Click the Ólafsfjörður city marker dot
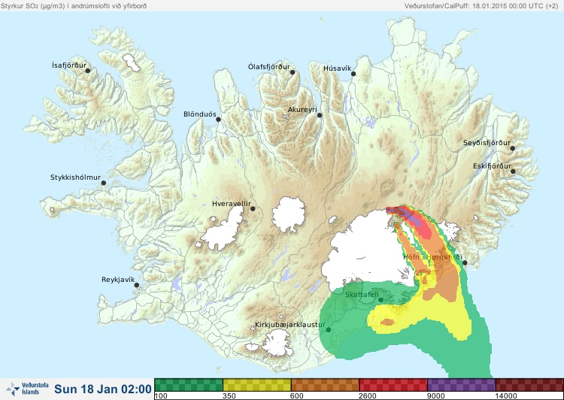 (x=293, y=72)
